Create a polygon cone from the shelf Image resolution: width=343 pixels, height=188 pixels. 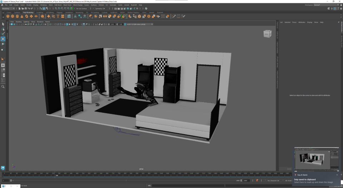pyautogui.click(x=22, y=16)
